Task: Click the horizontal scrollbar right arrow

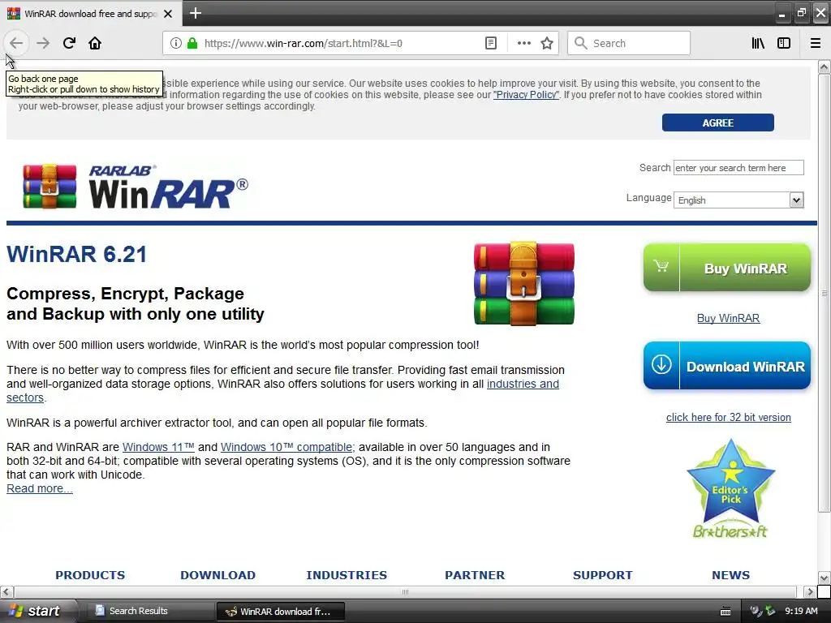Action: [809, 591]
